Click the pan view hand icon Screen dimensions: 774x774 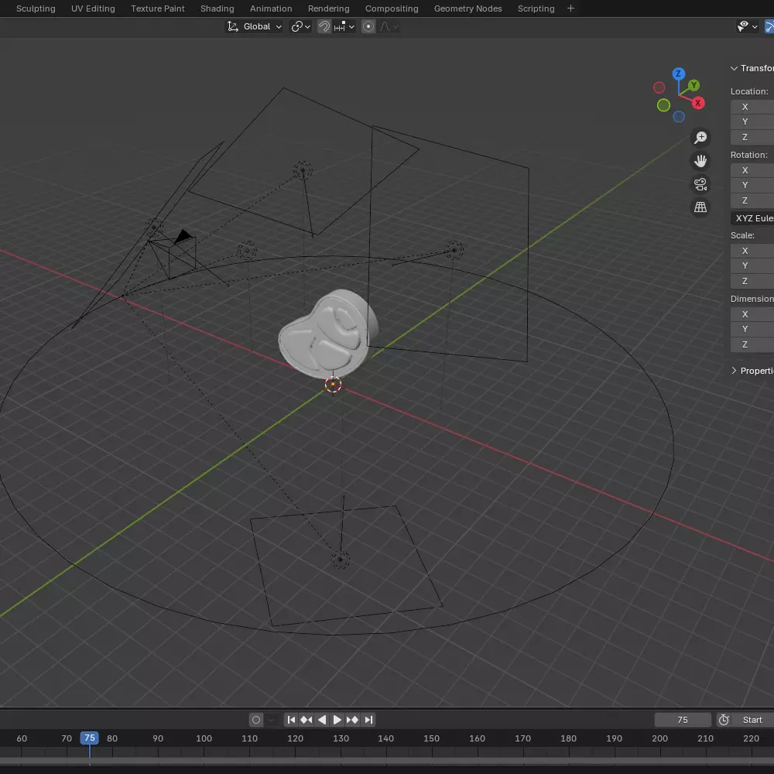tap(700, 160)
